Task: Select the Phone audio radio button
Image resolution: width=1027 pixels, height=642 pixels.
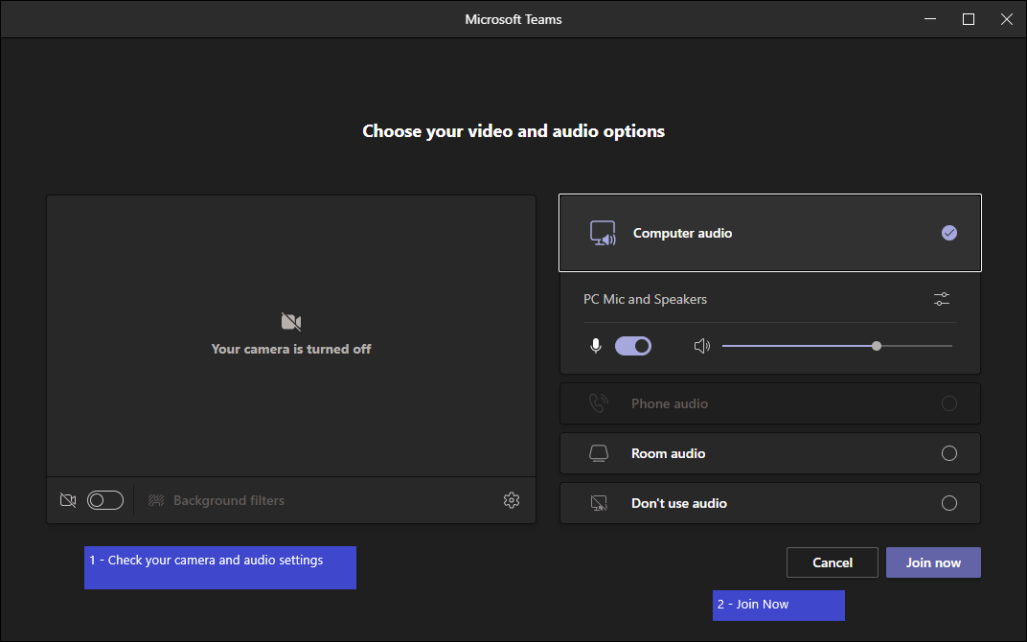Action: point(949,403)
